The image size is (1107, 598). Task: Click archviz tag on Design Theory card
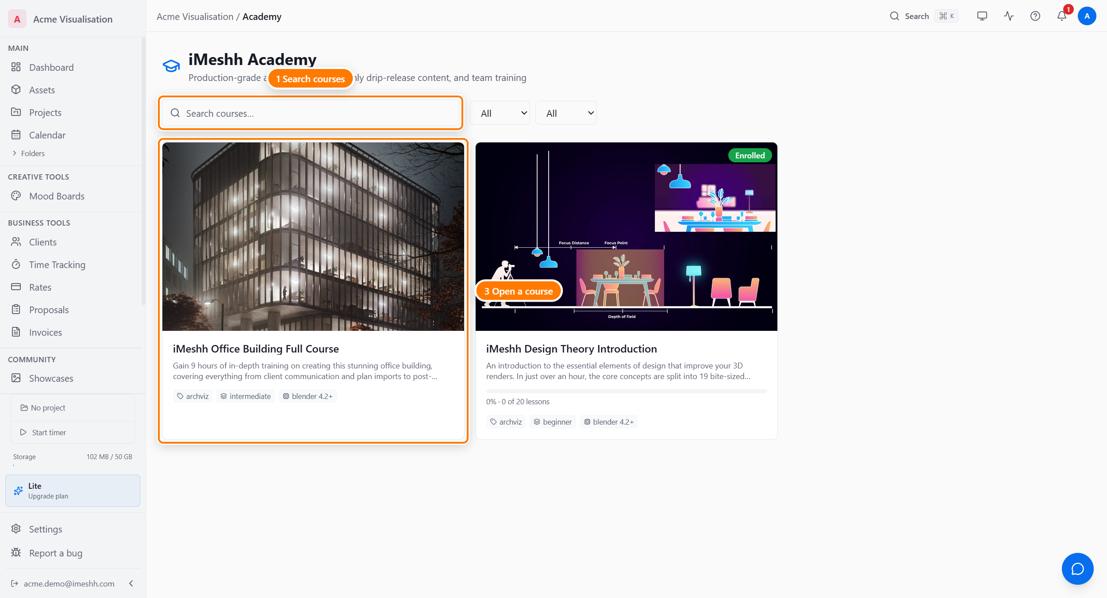click(506, 422)
